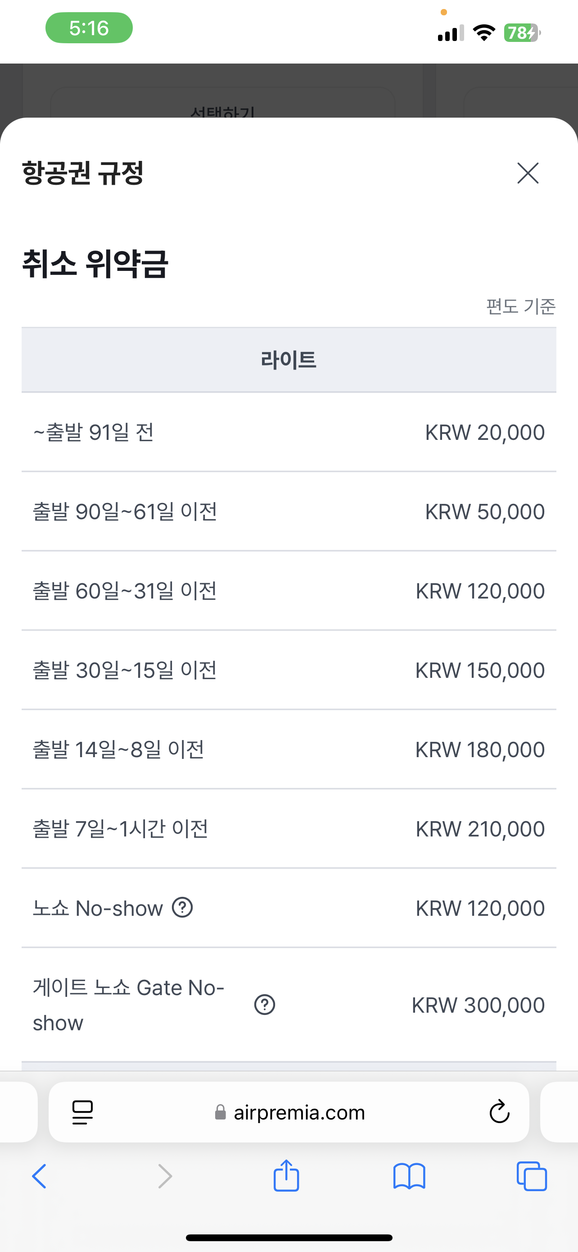Reload the airpremia.com page
This screenshot has height=1252, width=578.
point(499,1112)
